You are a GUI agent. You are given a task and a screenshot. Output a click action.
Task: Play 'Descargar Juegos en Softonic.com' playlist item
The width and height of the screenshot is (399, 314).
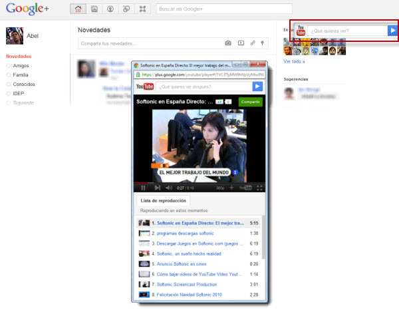coord(198,243)
